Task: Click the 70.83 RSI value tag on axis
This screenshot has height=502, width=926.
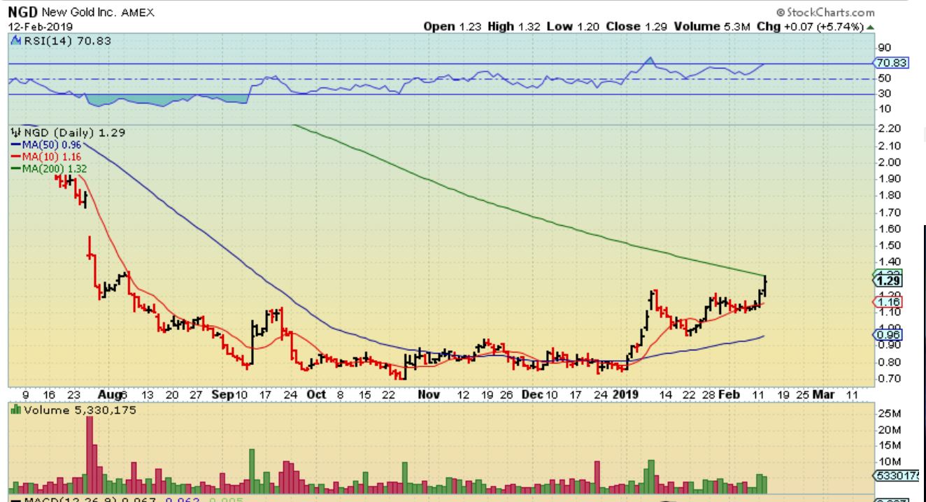Action: click(x=891, y=62)
